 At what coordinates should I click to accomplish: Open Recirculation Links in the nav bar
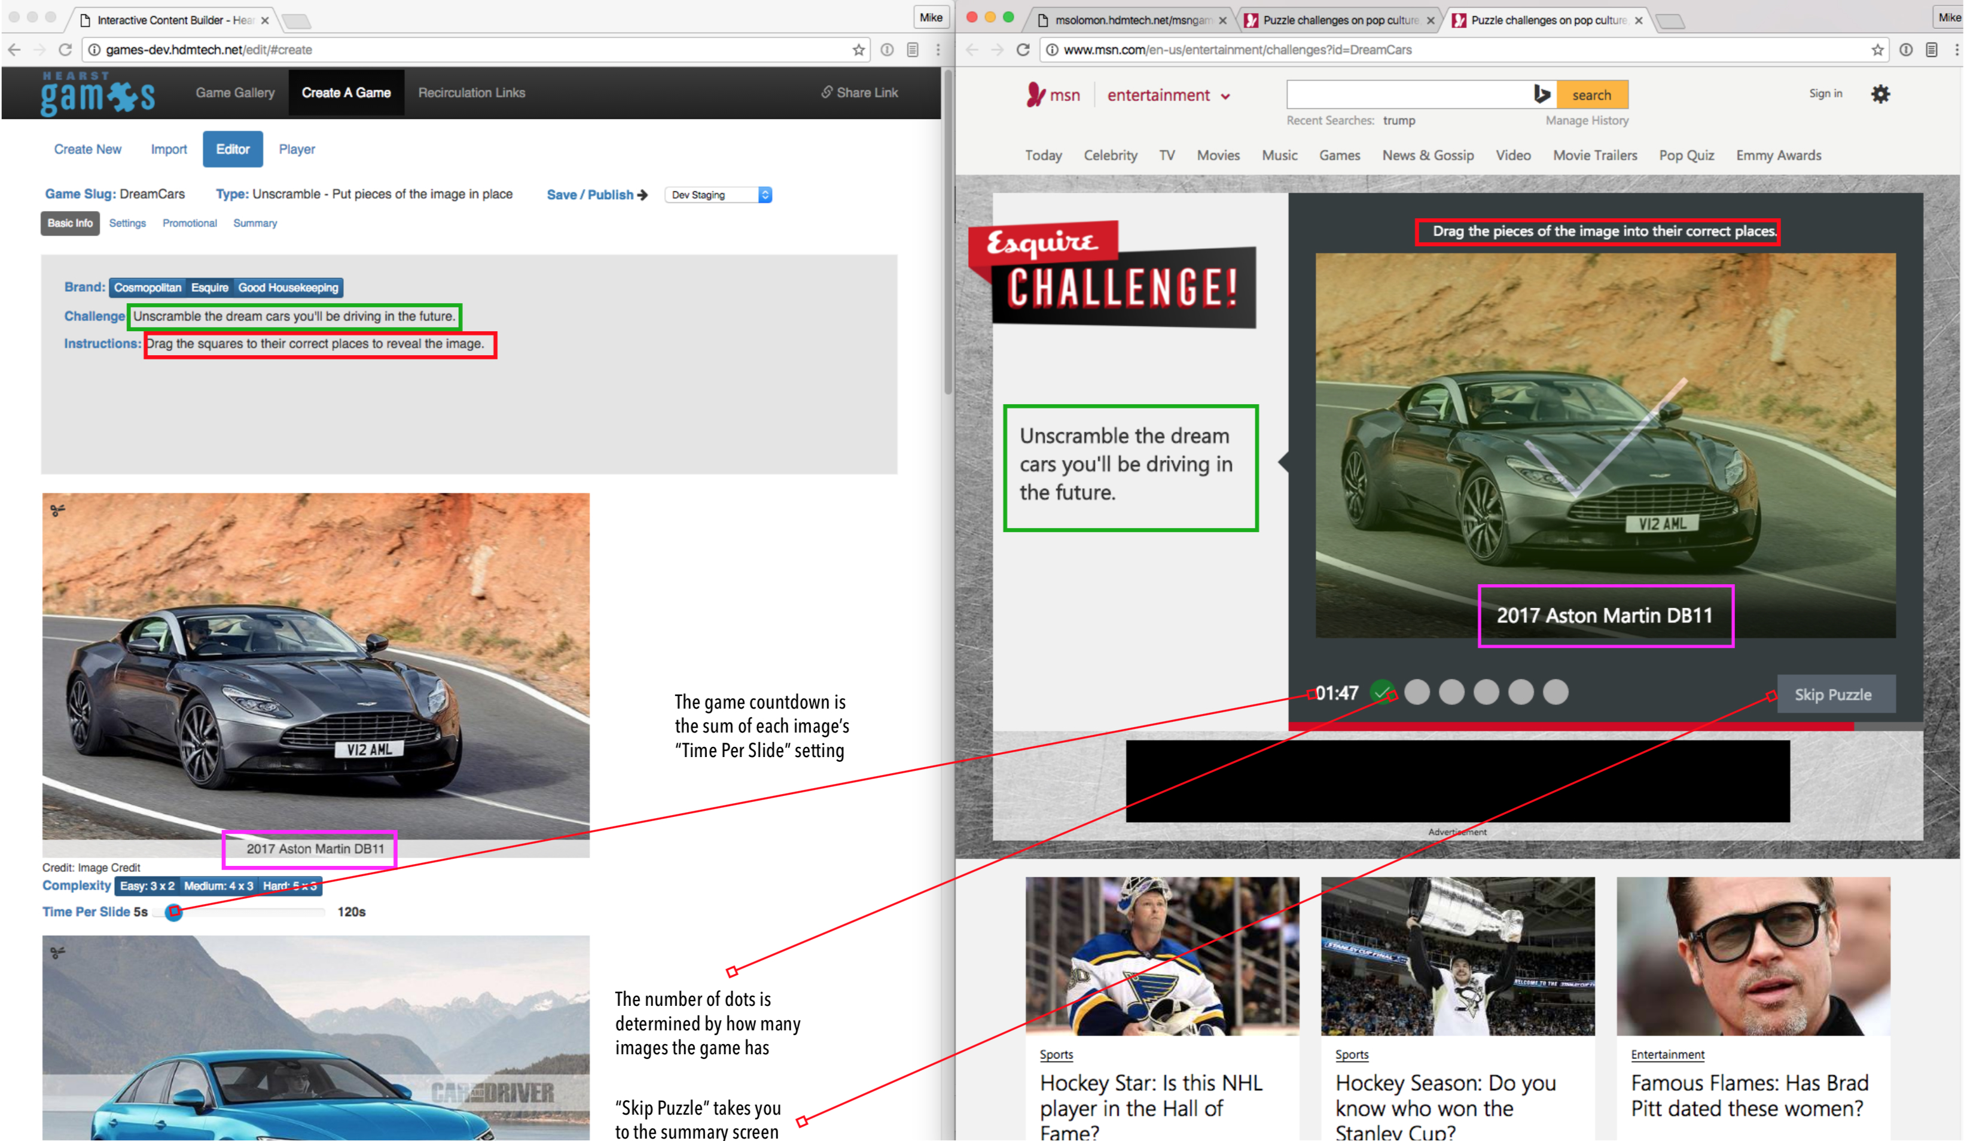click(x=471, y=93)
